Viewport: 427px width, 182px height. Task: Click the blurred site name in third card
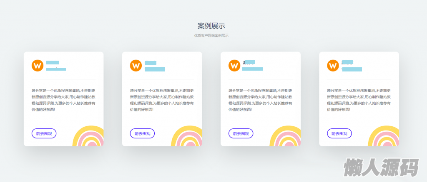tap(249, 62)
